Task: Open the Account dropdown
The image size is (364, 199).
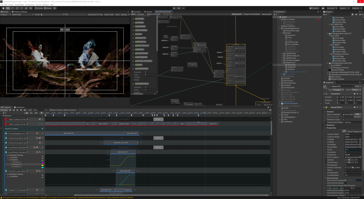Action: point(332,8)
